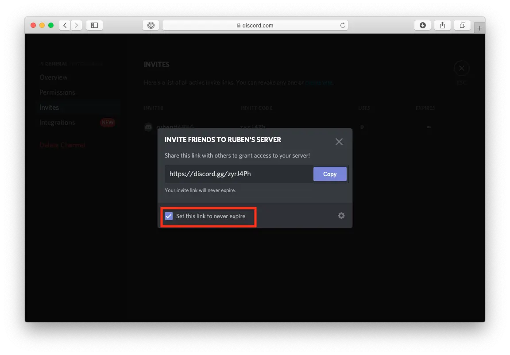Reload the page in address bar
This screenshot has height=355, width=510.
click(342, 25)
